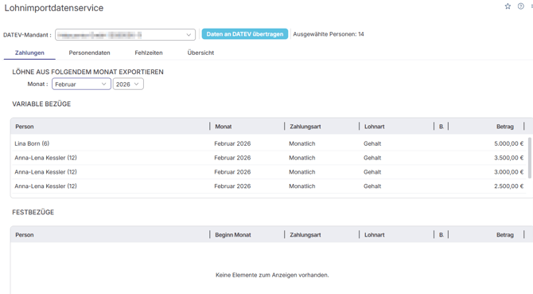The image size is (533, 294).
Task: Click B. column header in Variable Bezüge
Action: (x=442, y=127)
